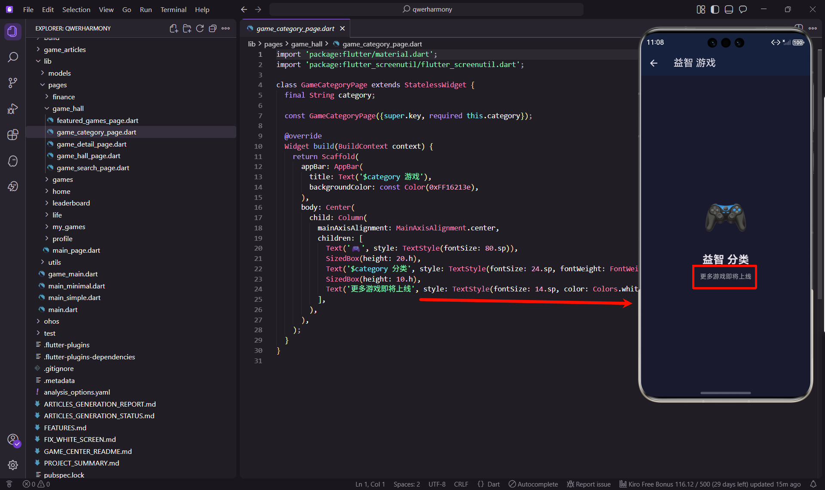Click New File icon in Explorer header

tap(174, 28)
